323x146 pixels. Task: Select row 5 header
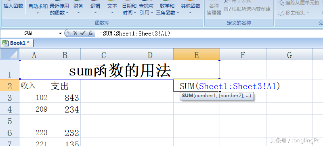pyautogui.click(x=10, y=121)
